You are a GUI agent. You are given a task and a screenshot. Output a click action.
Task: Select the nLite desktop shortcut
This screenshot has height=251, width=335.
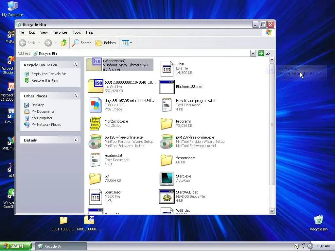10,171
